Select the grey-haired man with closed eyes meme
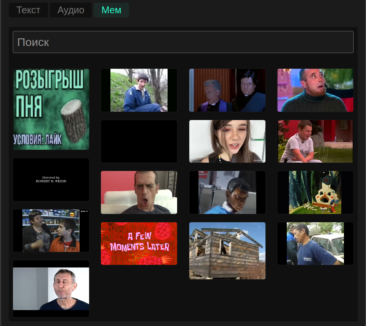The image size is (366, 326). pos(51,289)
